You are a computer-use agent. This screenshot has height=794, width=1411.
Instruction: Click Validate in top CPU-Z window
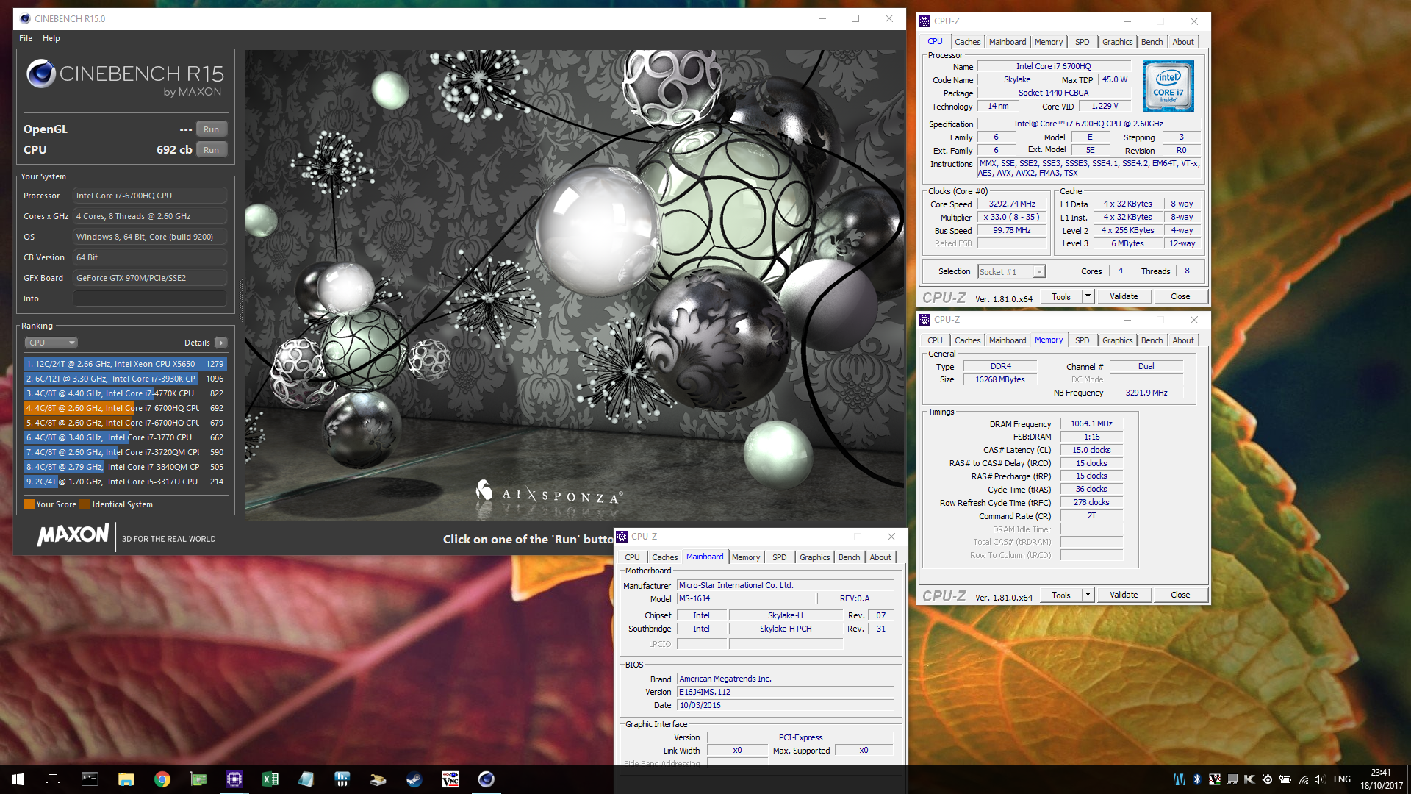pyautogui.click(x=1124, y=296)
